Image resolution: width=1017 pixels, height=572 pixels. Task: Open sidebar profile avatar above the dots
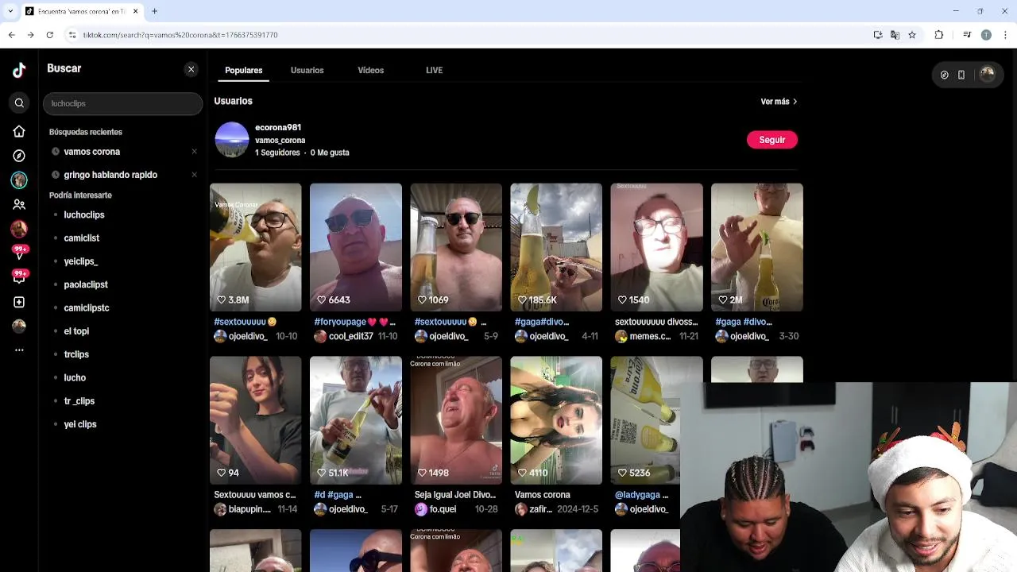(x=19, y=326)
